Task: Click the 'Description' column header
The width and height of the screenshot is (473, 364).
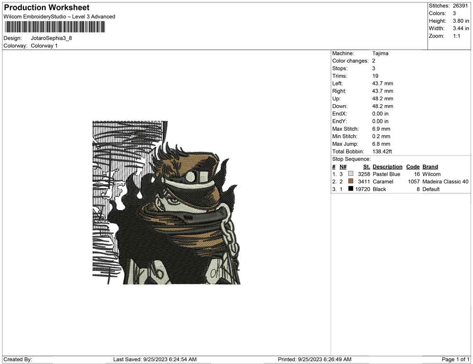Action: coord(387,166)
